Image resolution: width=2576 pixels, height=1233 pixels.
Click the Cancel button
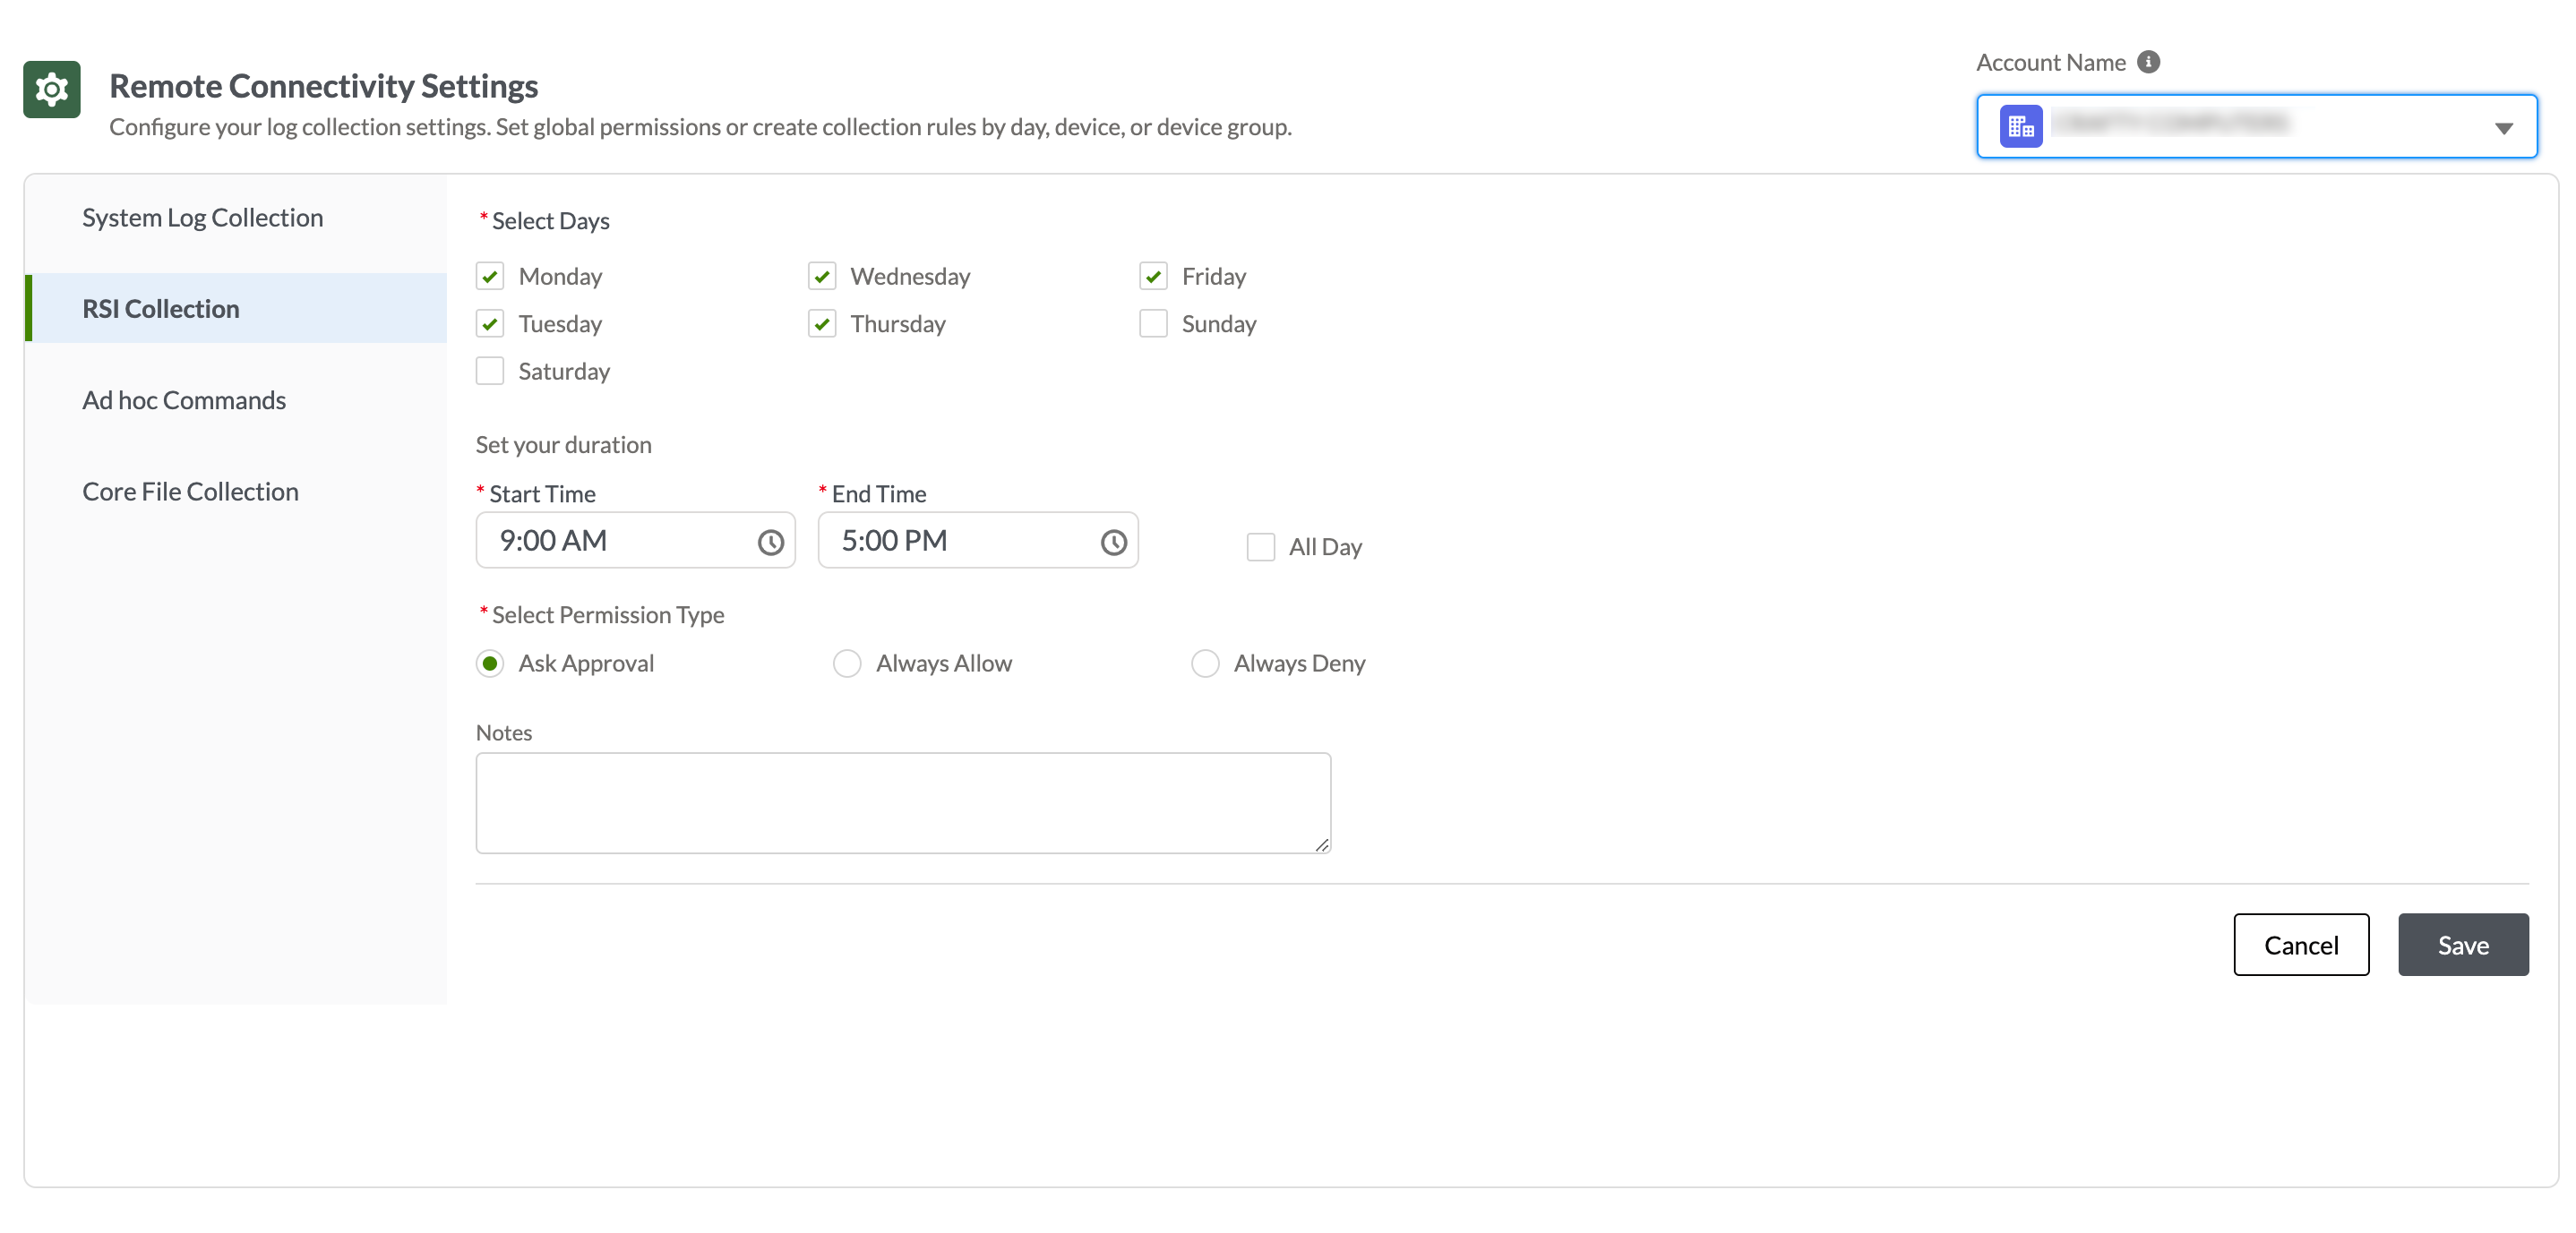2301,944
